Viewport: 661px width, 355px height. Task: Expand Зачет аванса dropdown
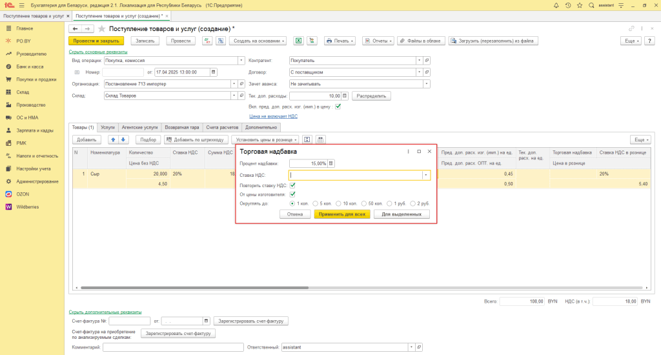[x=427, y=84]
